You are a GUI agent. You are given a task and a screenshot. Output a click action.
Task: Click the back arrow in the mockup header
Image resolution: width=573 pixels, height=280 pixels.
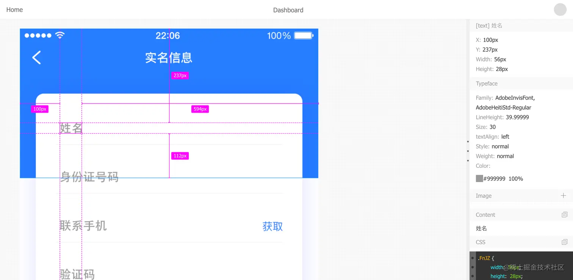coord(36,57)
